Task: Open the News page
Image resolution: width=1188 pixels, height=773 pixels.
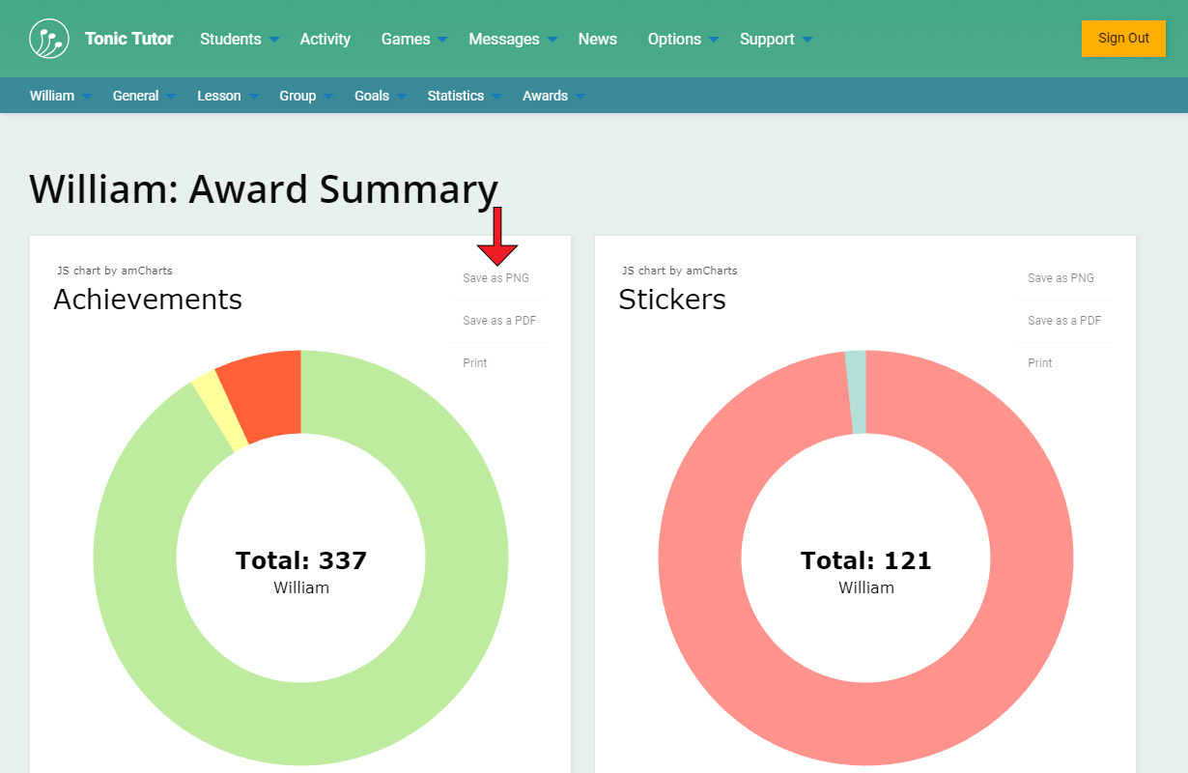Action: [x=597, y=40]
